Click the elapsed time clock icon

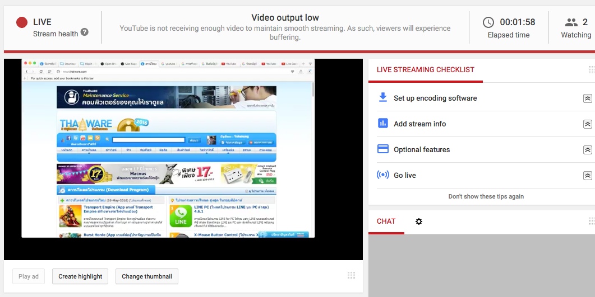pyautogui.click(x=488, y=22)
